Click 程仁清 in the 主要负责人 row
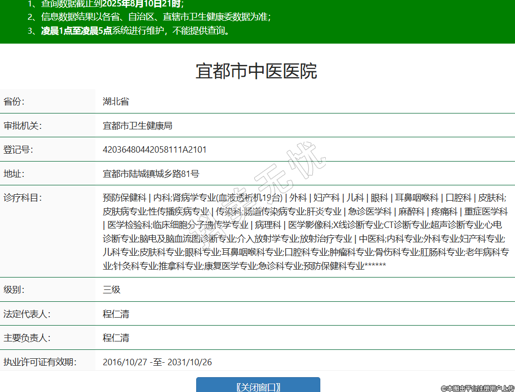 (x=116, y=338)
